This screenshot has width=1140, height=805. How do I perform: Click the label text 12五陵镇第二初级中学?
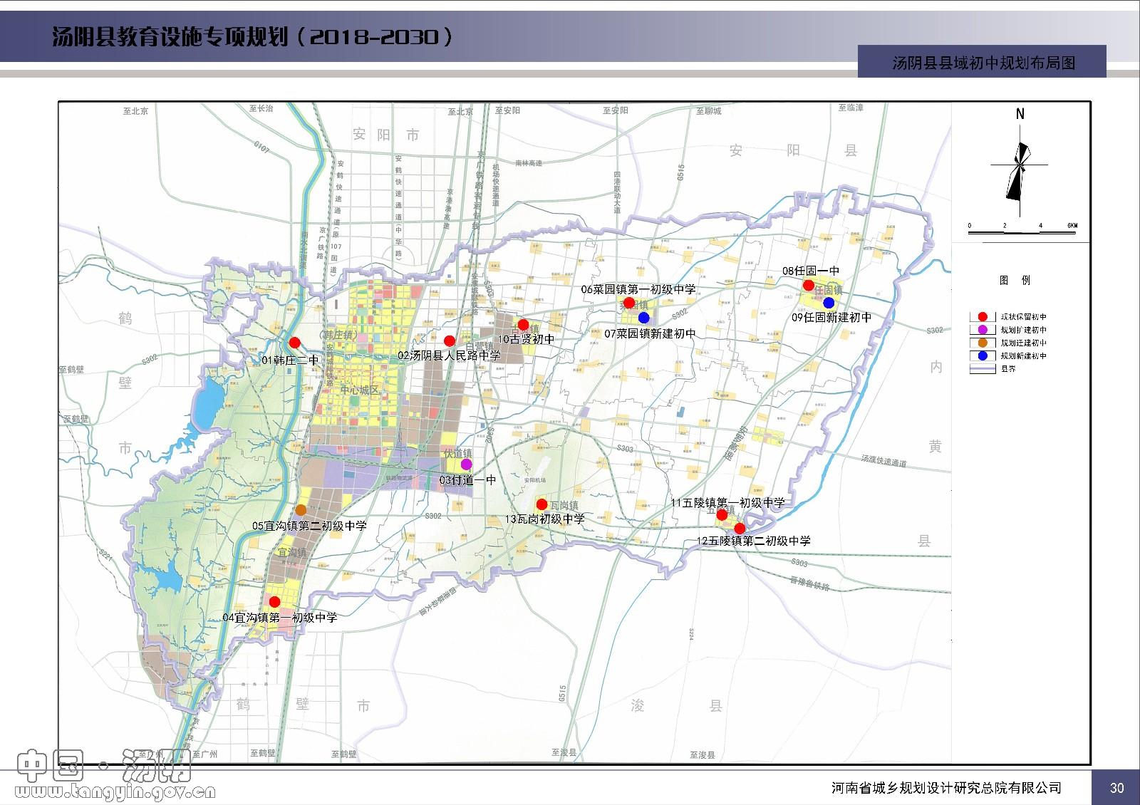click(x=753, y=541)
